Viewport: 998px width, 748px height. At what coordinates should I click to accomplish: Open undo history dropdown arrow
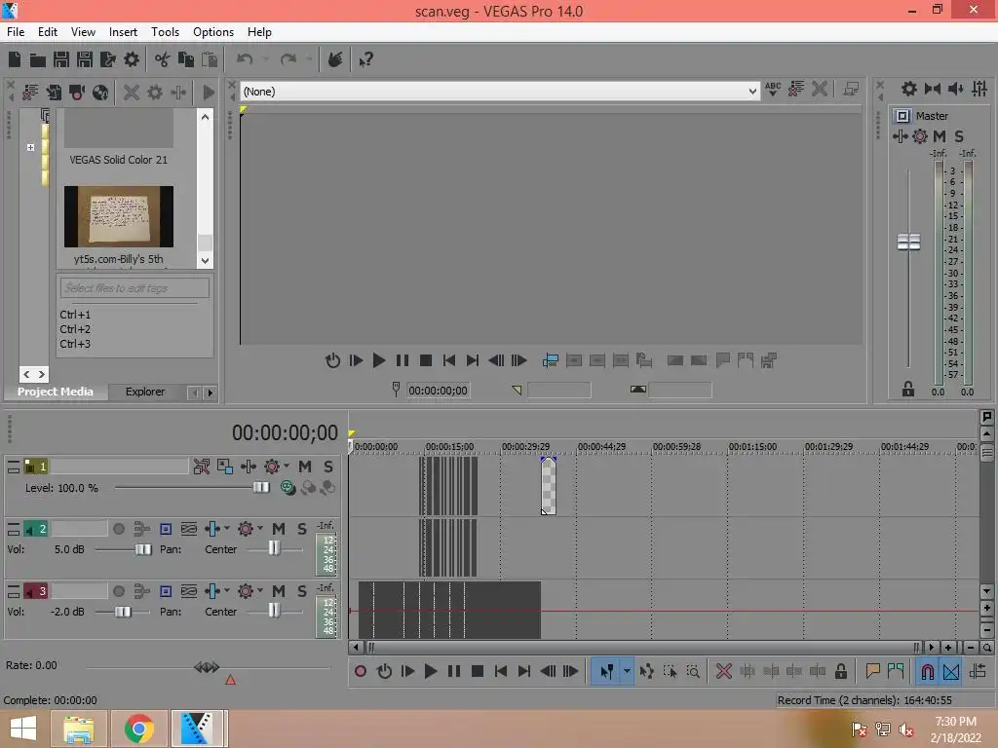(x=265, y=59)
